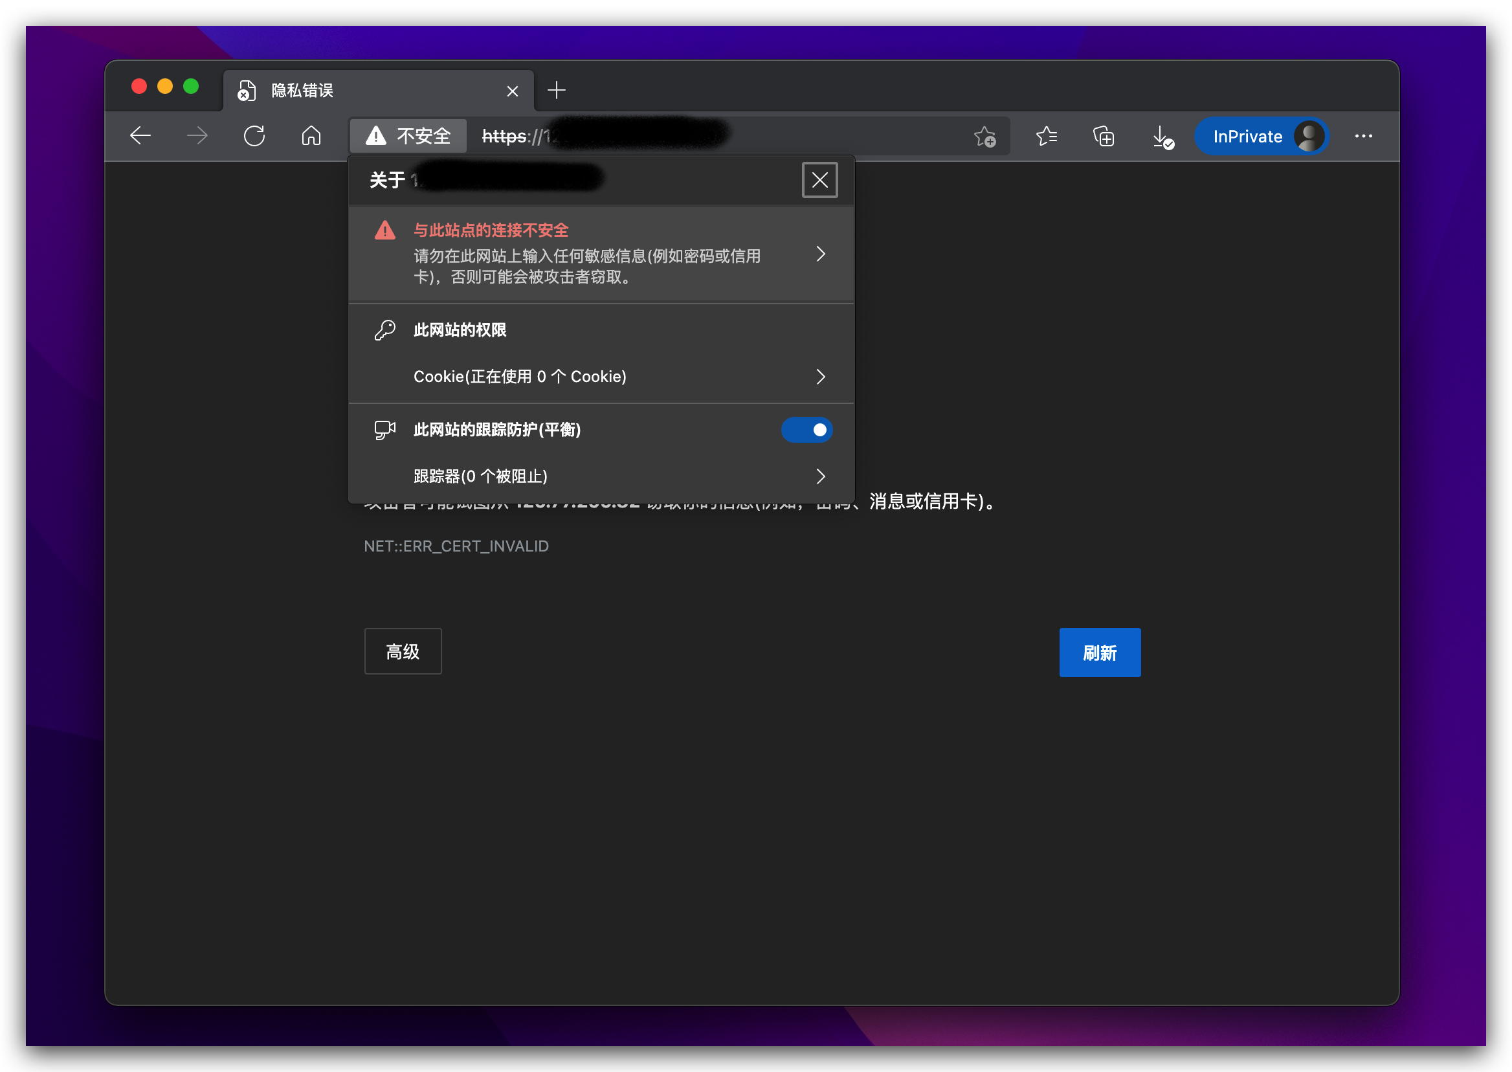Click the 不安全 warning badge
This screenshot has height=1072, width=1512.
(x=407, y=136)
